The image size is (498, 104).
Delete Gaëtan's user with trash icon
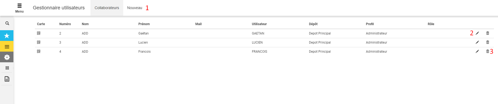[x=488, y=33]
